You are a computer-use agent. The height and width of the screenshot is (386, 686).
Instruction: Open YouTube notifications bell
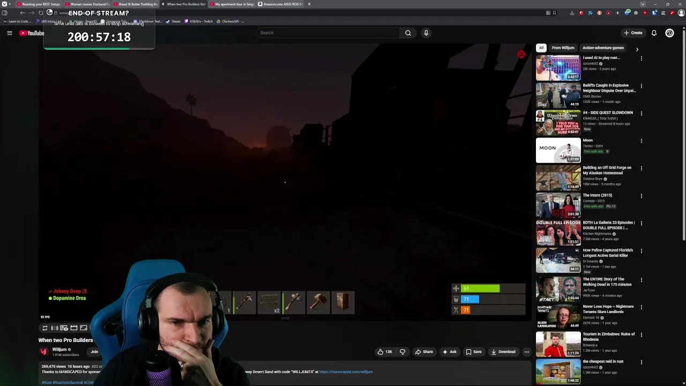coord(654,33)
